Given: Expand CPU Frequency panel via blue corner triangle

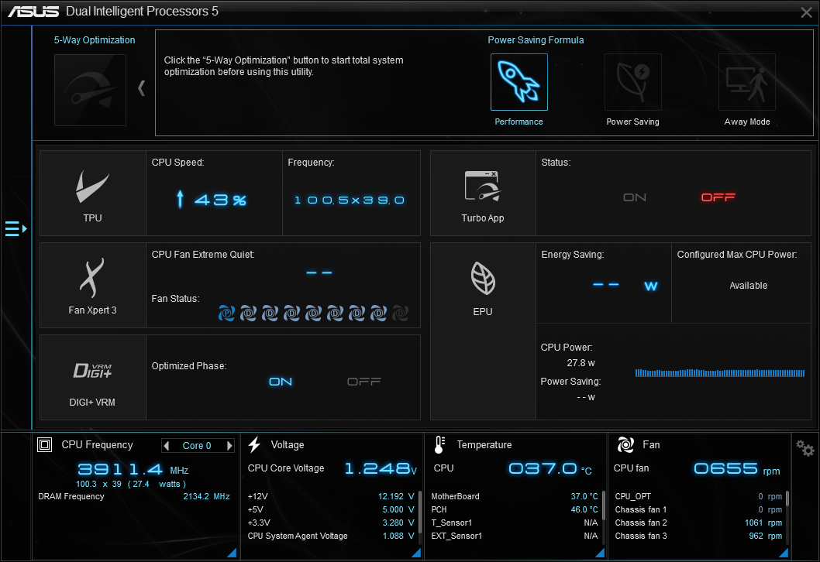Looking at the screenshot, I should 233,553.
